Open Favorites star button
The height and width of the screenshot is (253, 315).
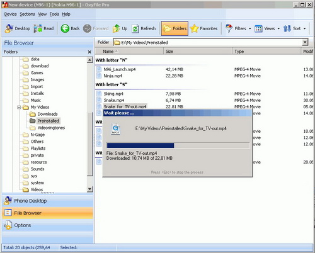tap(203, 28)
